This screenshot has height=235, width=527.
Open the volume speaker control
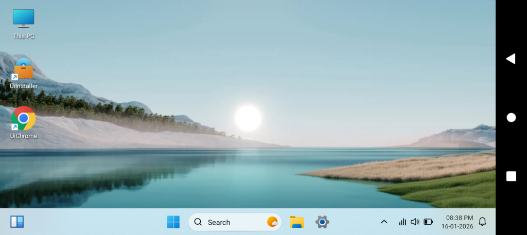tap(415, 222)
